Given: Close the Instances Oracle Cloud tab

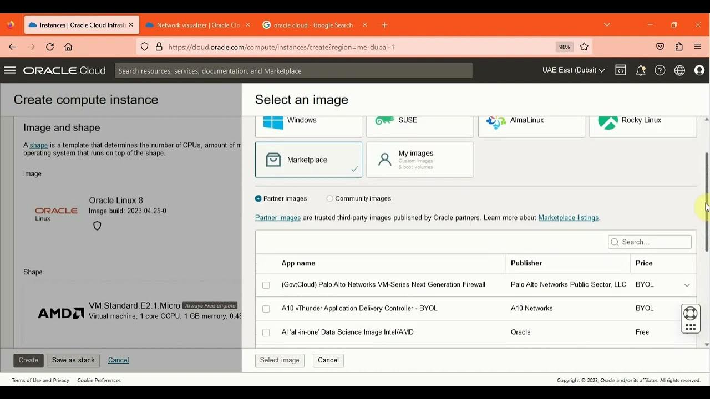Looking at the screenshot, I should 131,25.
